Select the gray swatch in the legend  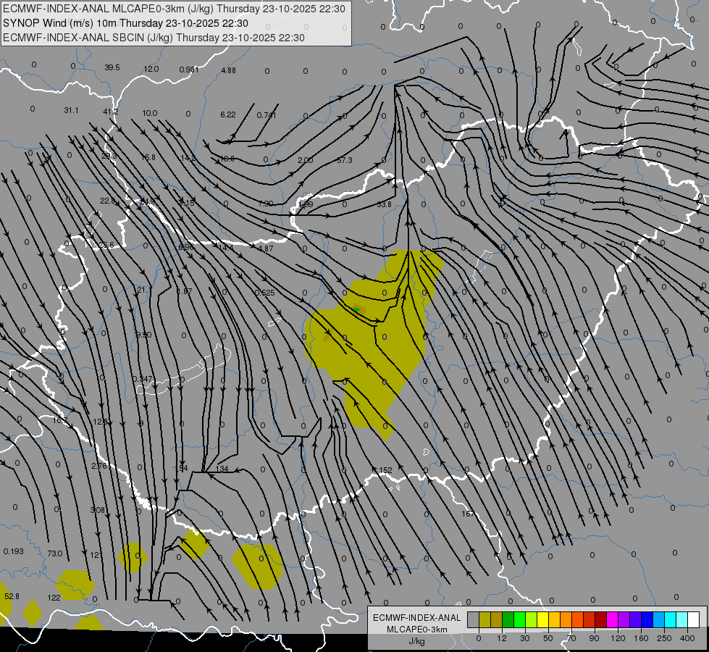point(473,619)
